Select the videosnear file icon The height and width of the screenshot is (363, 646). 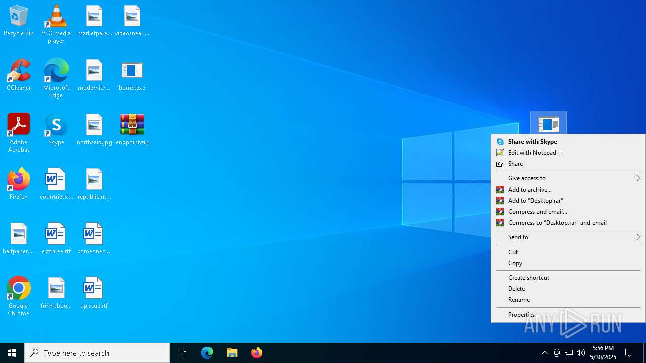click(x=132, y=21)
